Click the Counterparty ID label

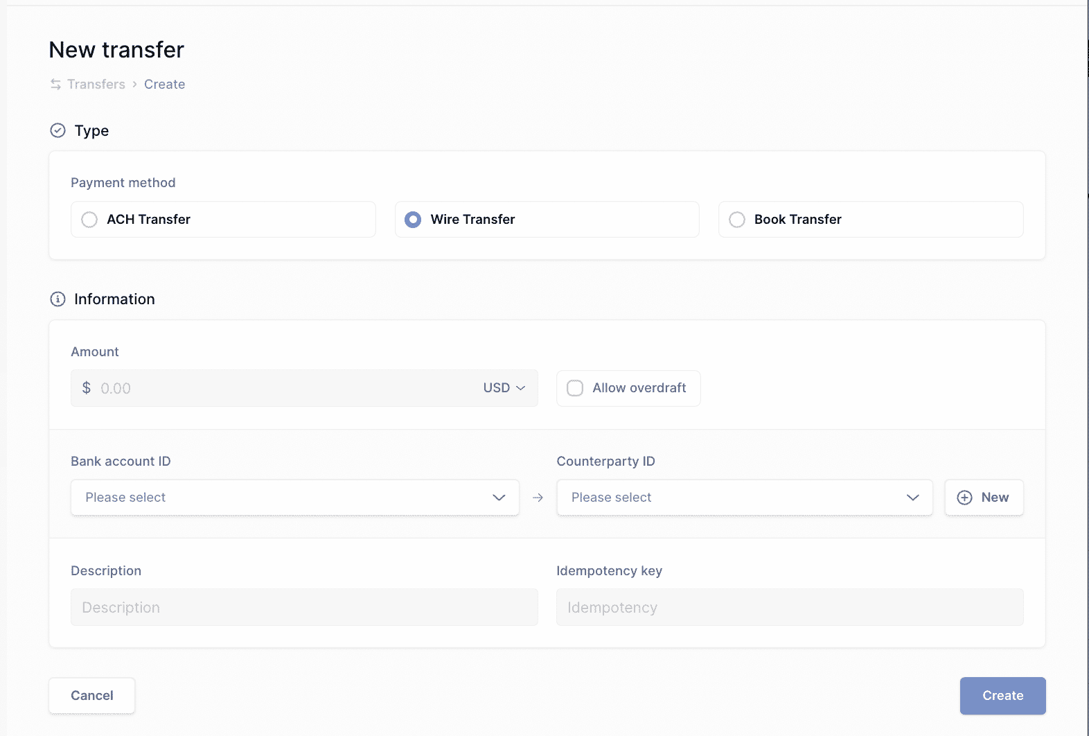pos(605,461)
